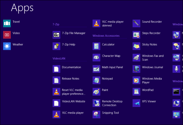Screen dimensions: 183x125
Task: Select the Snipping Tool label
Action: pyautogui.click(x=110, y=113)
